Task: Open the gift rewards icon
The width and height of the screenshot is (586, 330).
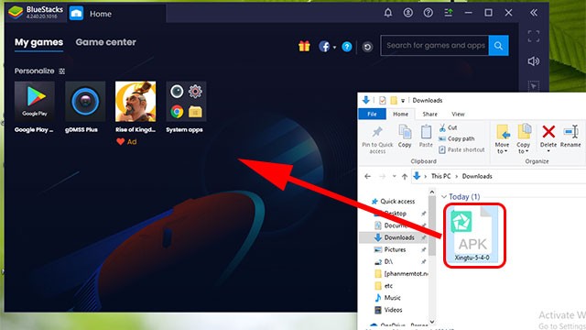Action: (304, 46)
